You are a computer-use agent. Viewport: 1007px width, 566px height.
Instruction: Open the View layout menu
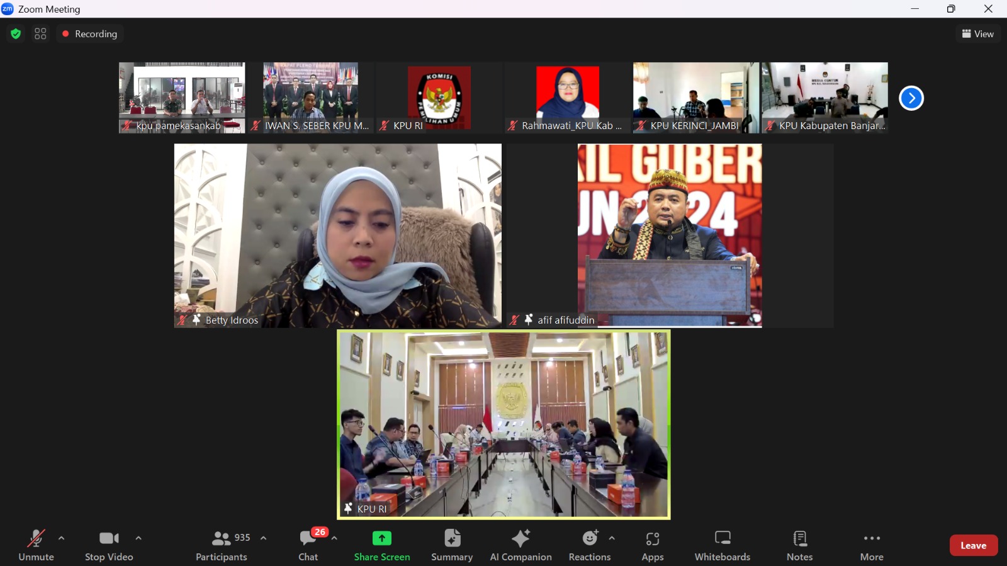(x=977, y=34)
